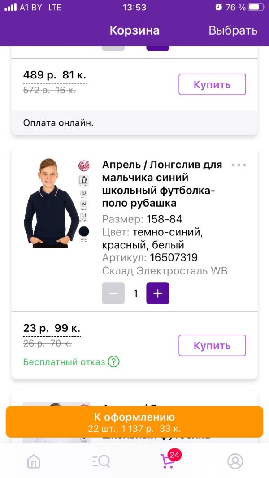Tap Купить for the 23 р. 99 к. longsleeve

[x=212, y=345]
